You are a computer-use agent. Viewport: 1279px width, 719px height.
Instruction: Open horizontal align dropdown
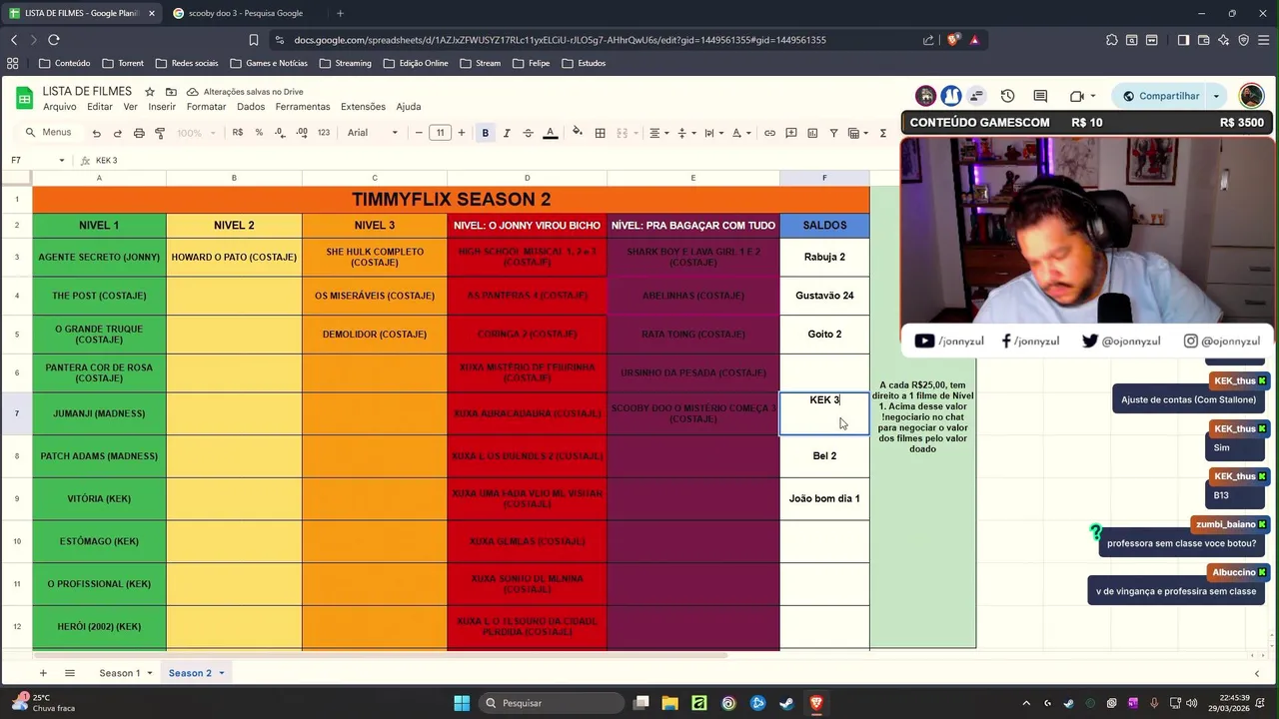click(x=657, y=133)
